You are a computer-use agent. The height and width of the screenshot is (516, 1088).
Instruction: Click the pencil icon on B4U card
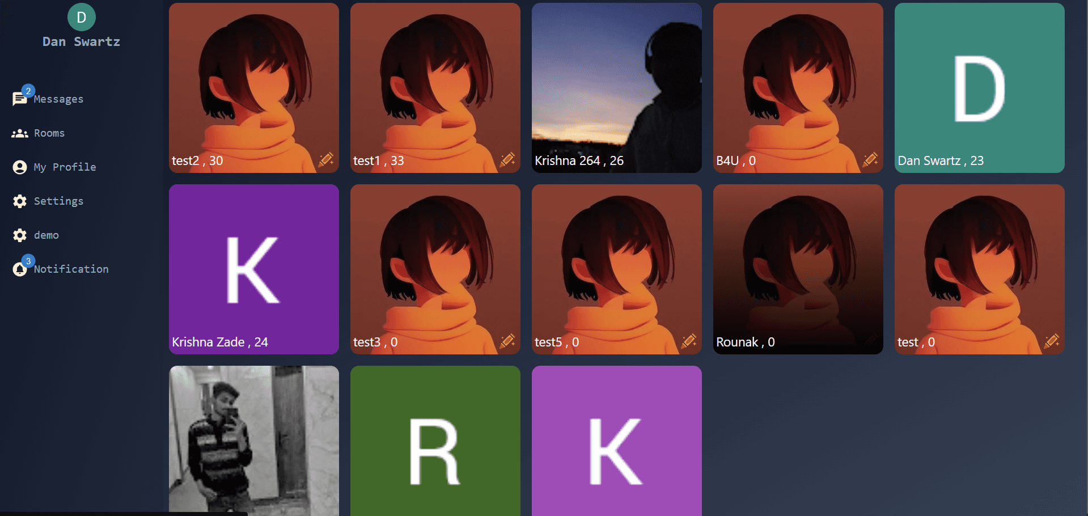(x=870, y=159)
